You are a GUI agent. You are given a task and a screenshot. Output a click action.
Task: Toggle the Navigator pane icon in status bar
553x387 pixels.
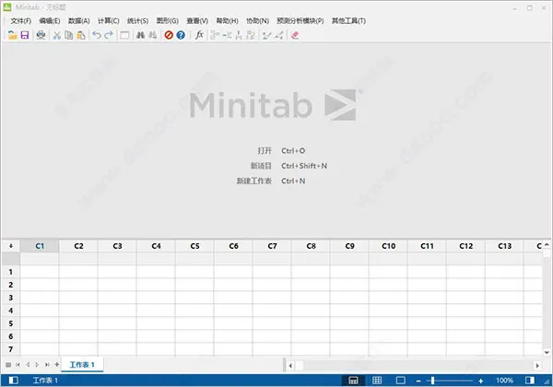(14, 381)
